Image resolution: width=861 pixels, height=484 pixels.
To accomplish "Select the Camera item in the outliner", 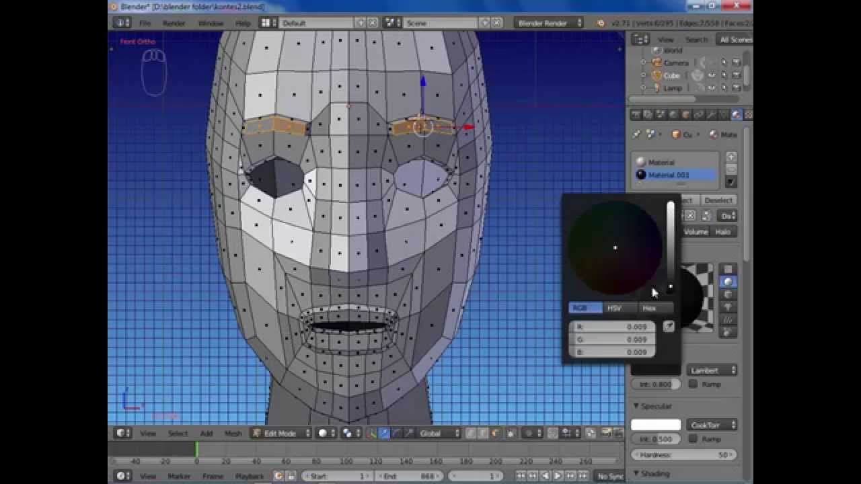I will tap(676, 63).
